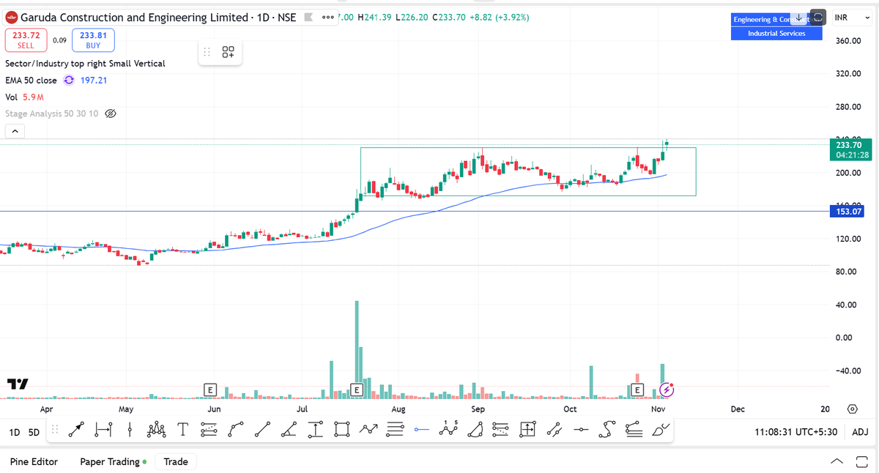Open chart settings gear on time axis
Viewport: 879px width, 473px height.
[x=852, y=409]
